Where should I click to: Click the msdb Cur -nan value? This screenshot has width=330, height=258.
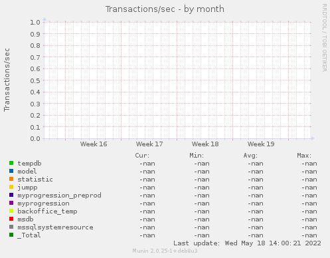147,219
